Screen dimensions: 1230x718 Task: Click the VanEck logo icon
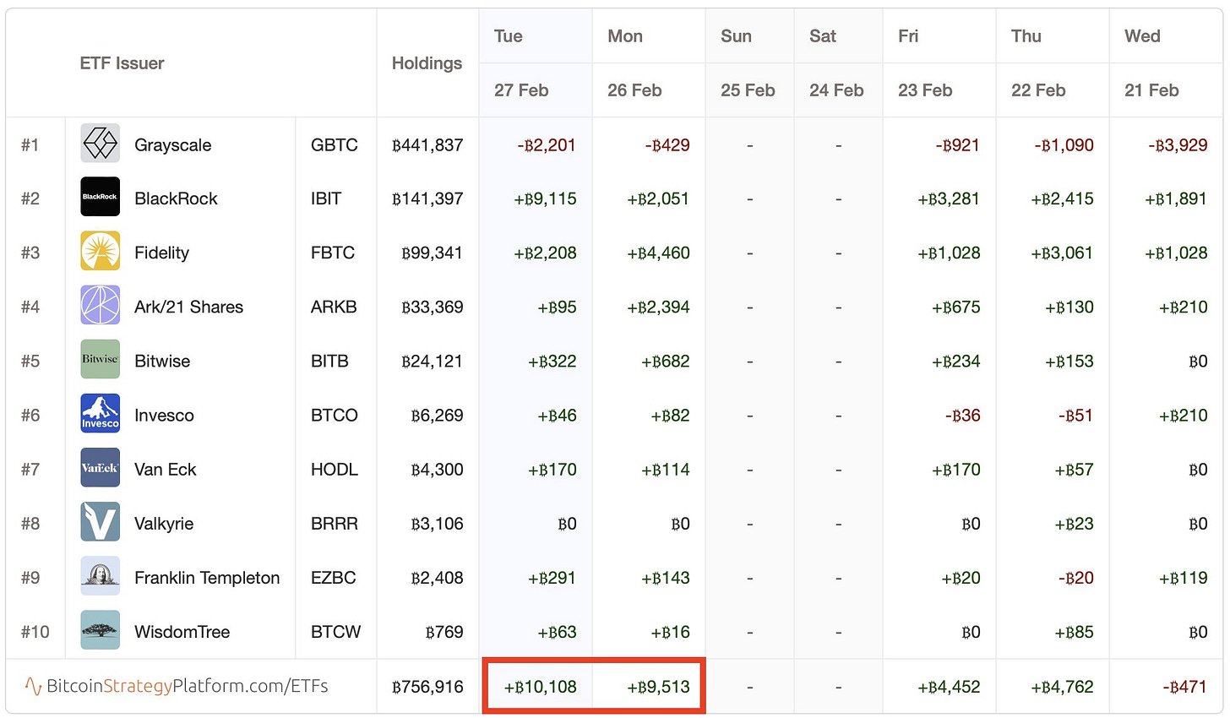tap(100, 467)
